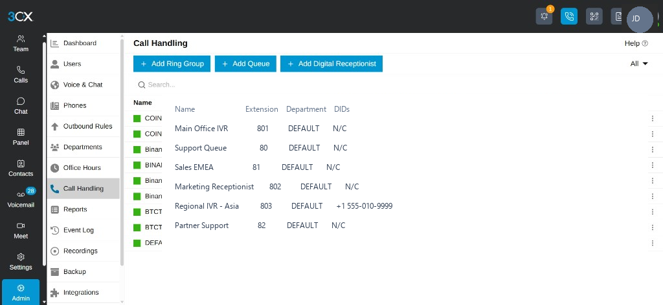663x305 pixels.
Task: Open Contacts in left navigation
Action: pyautogui.click(x=21, y=168)
